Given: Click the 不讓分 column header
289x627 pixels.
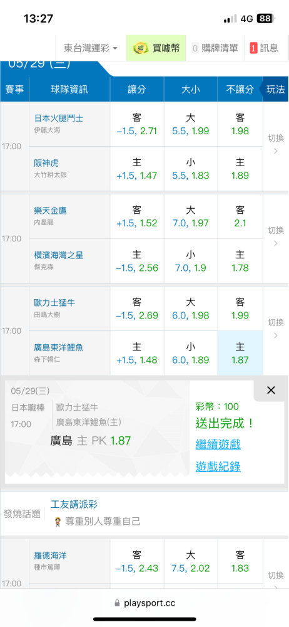Looking at the screenshot, I should (240, 89).
